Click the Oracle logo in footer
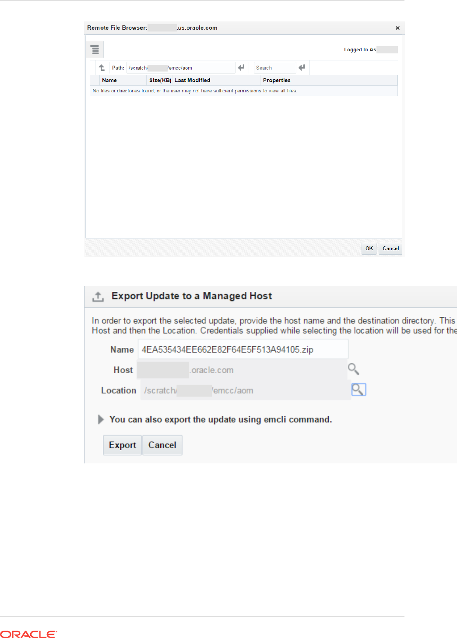 tap(28, 634)
